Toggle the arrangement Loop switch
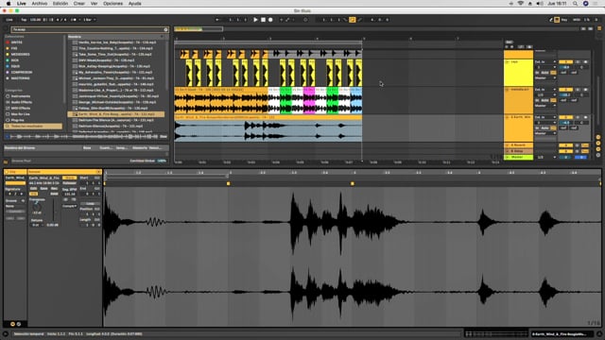 [353, 20]
